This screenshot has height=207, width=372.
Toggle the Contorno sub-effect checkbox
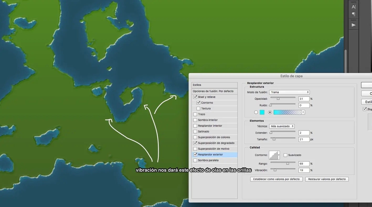click(198, 103)
